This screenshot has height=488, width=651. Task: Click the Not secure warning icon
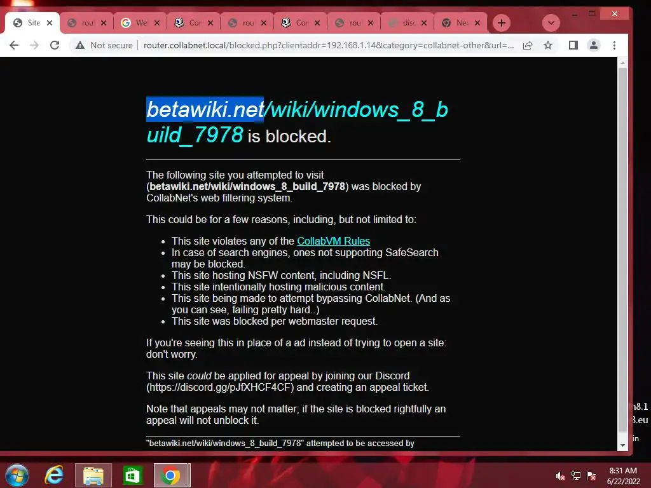(80, 45)
